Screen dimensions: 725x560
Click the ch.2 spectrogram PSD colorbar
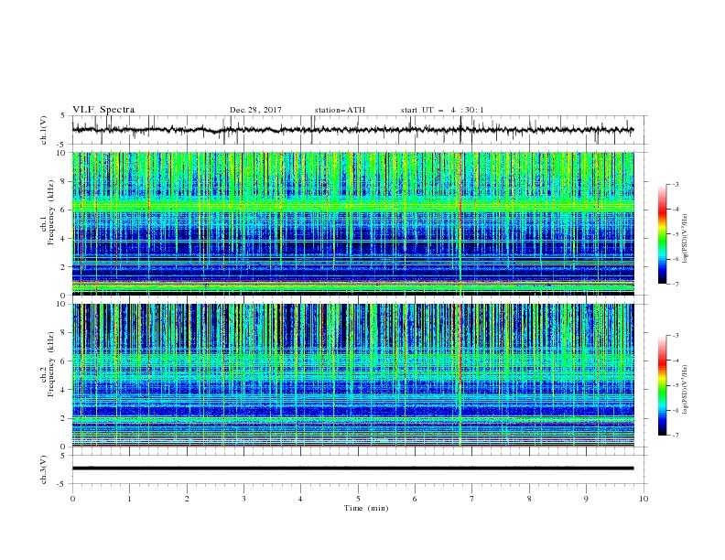[x=662, y=385]
